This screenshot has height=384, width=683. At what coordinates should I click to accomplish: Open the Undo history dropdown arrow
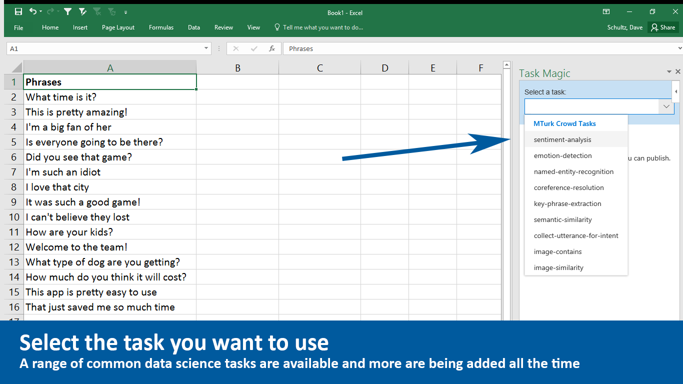click(x=40, y=11)
